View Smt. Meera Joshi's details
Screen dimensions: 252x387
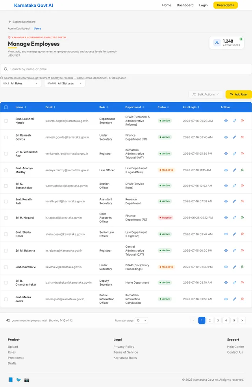click(x=226, y=299)
